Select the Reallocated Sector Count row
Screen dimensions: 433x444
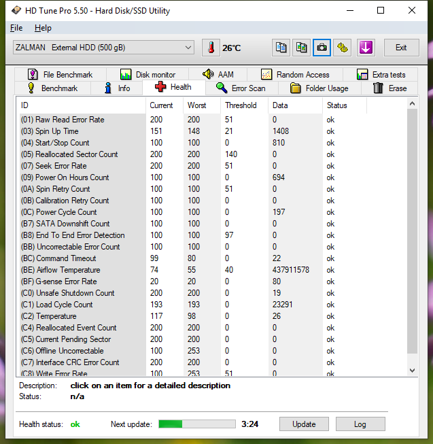192,154
